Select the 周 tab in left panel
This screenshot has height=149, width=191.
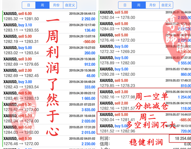pos(42,5)
